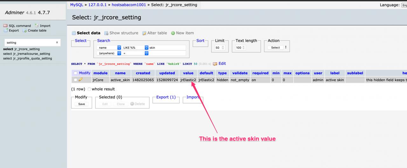Click the Limit number stepper field
This screenshot has width=407, height=168.
tap(220, 48)
